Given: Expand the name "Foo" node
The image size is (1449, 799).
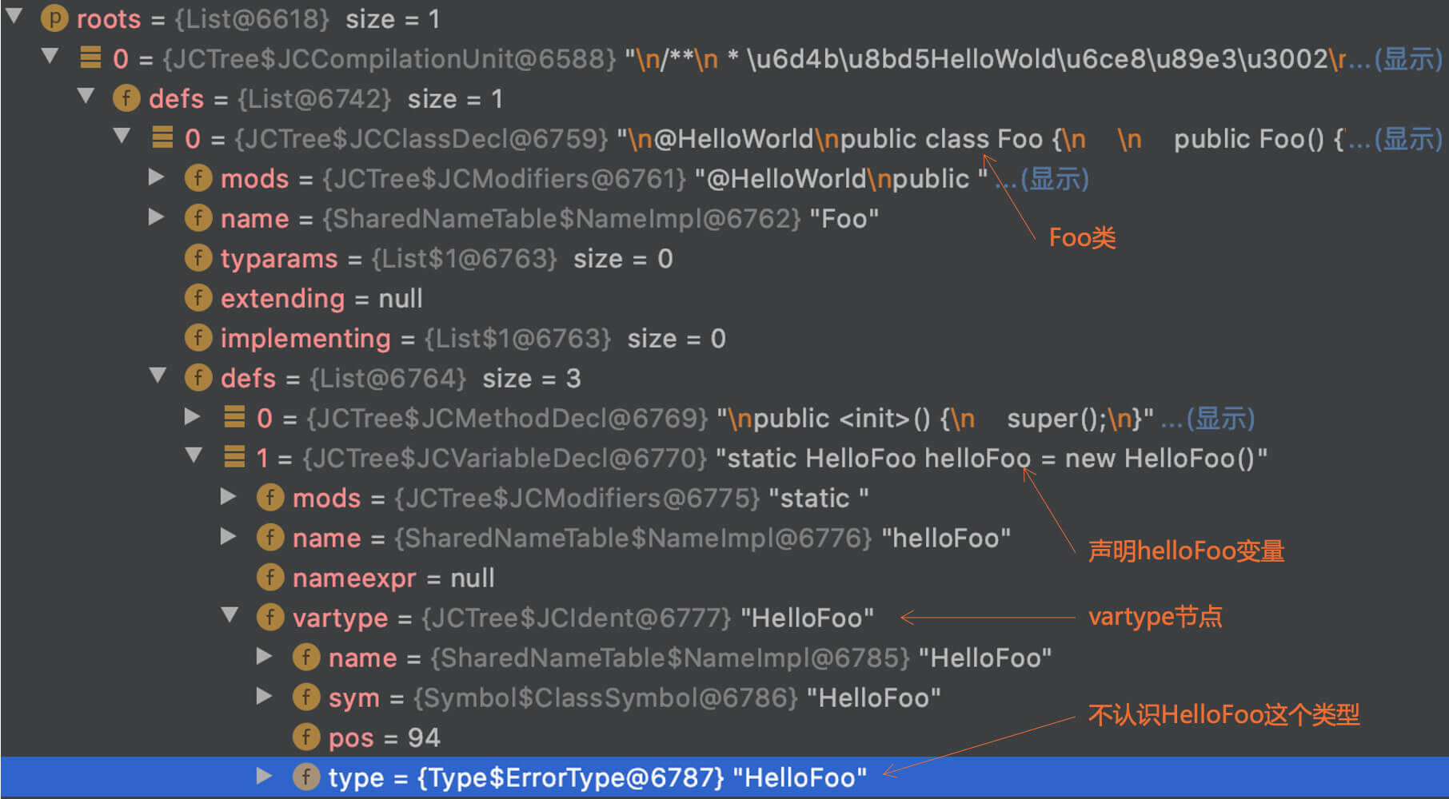Looking at the screenshot, I should tap(157, 217).
